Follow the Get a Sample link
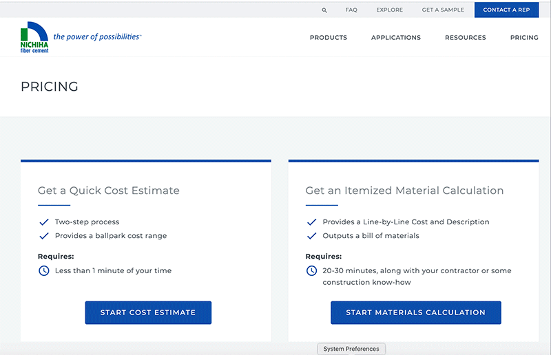 tap(443, 10)
